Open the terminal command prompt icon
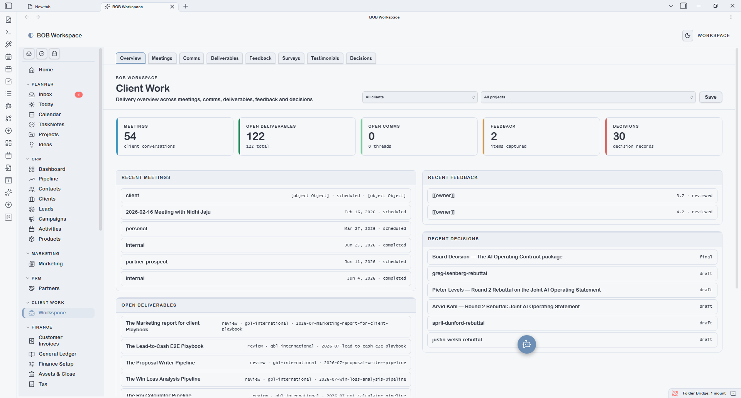The image size is (741, 398). 8,32
